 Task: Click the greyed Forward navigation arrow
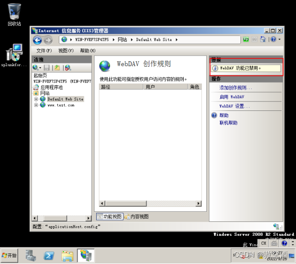coord(48,40)
